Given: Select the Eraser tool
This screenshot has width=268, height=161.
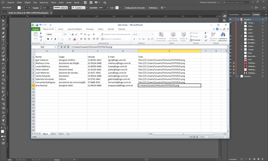Looking at the screenshot, I should [3, 60].
